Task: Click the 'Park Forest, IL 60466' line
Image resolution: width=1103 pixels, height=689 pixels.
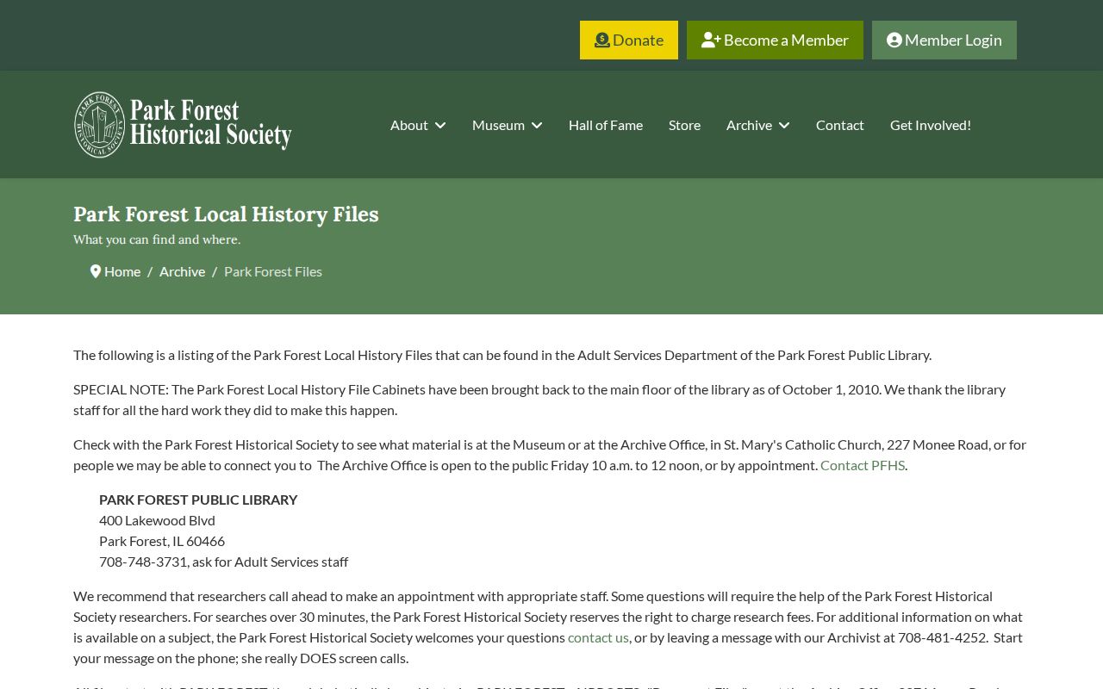Action: pos(162,541)
